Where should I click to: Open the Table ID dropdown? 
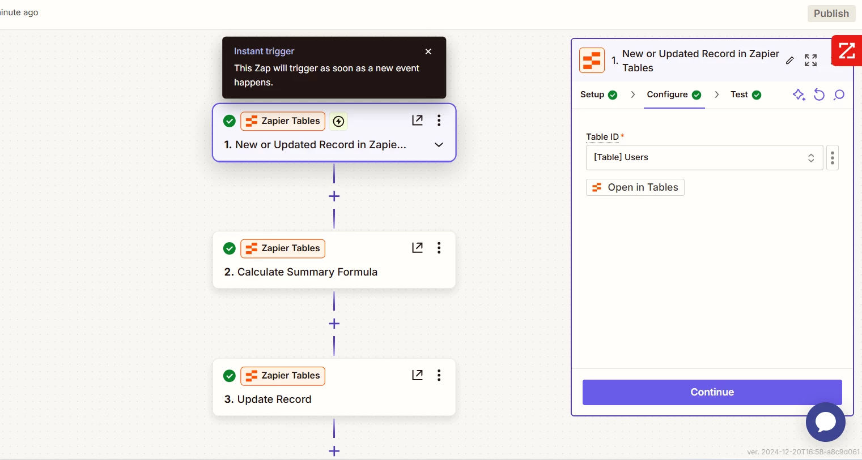point(704,157)
